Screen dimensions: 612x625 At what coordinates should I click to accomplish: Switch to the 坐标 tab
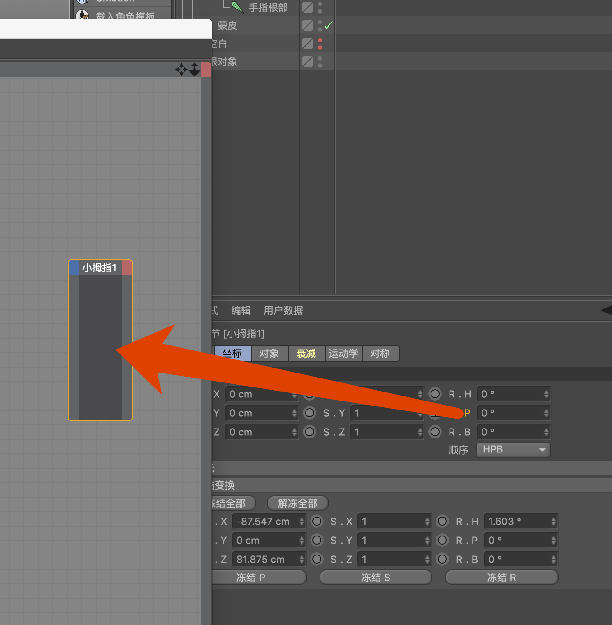(232, 354)
